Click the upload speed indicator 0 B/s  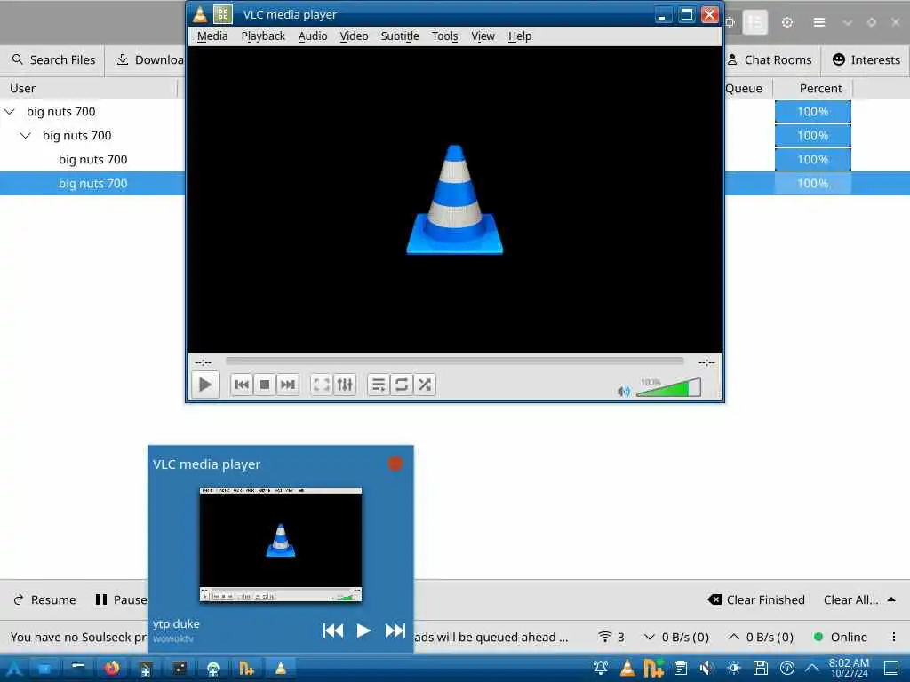coord(761,637)
